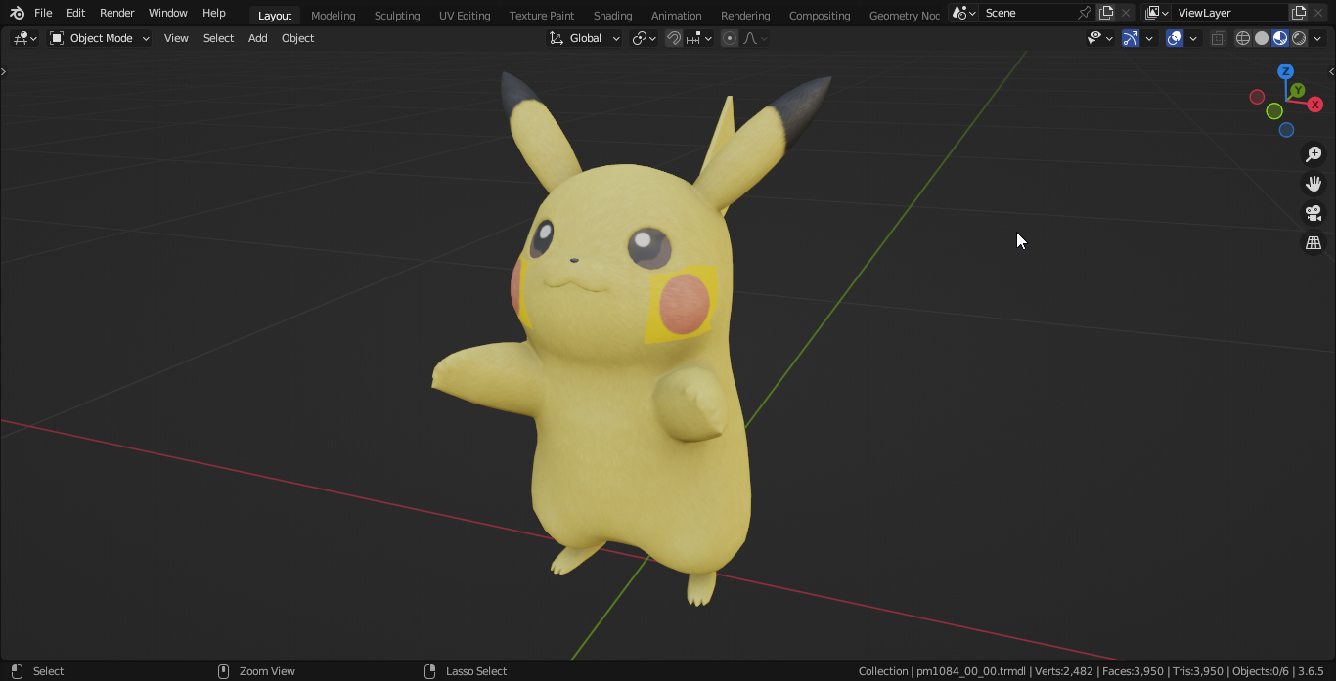Click the negative Z axis gizmo circle

1286,130
